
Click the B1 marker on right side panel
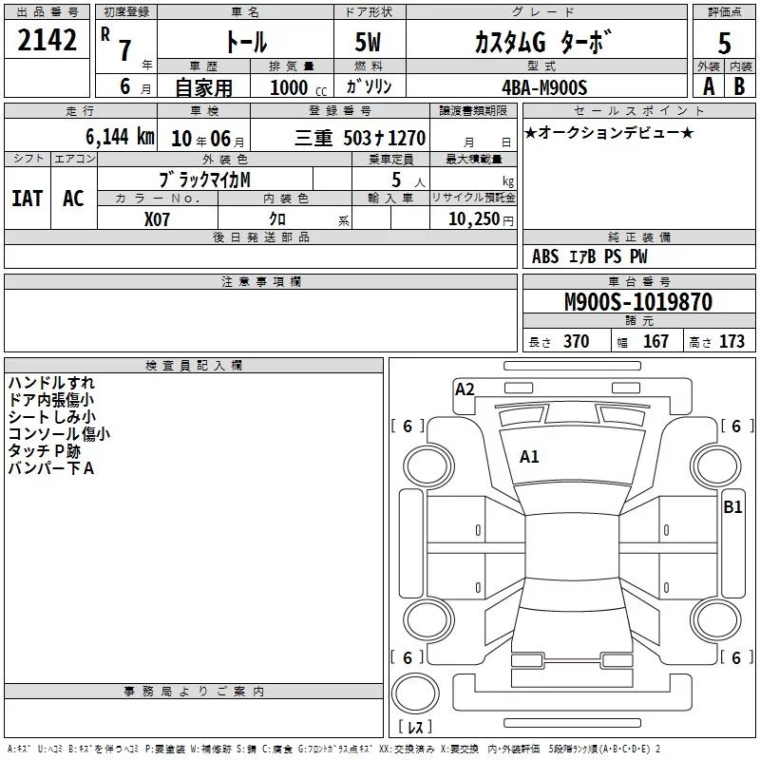(732, 507)
